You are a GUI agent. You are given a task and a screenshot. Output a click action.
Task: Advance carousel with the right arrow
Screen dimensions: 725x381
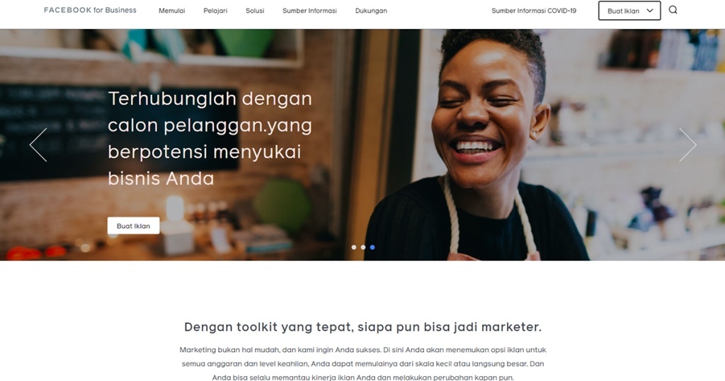pos(687,144)
